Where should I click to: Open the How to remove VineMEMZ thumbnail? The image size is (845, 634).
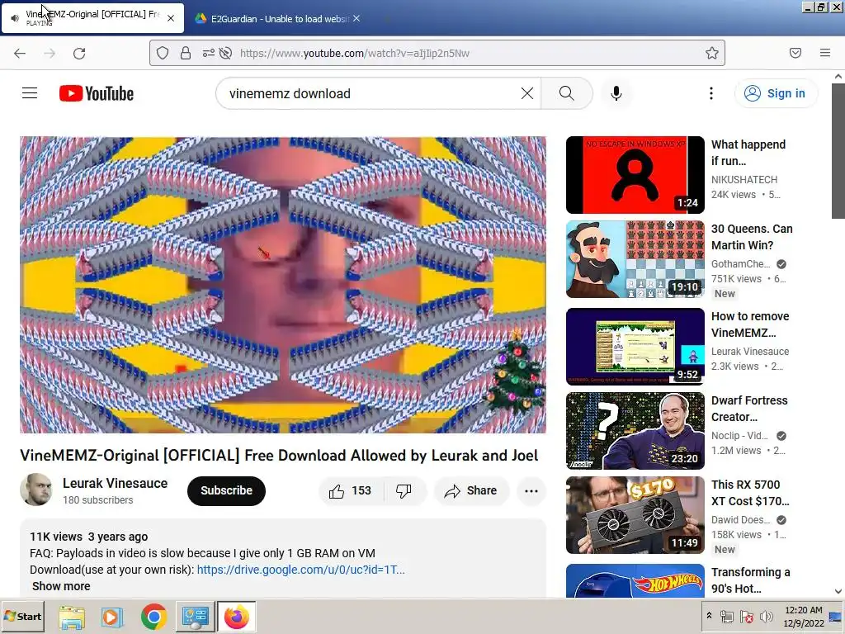[x=635, y=346]
